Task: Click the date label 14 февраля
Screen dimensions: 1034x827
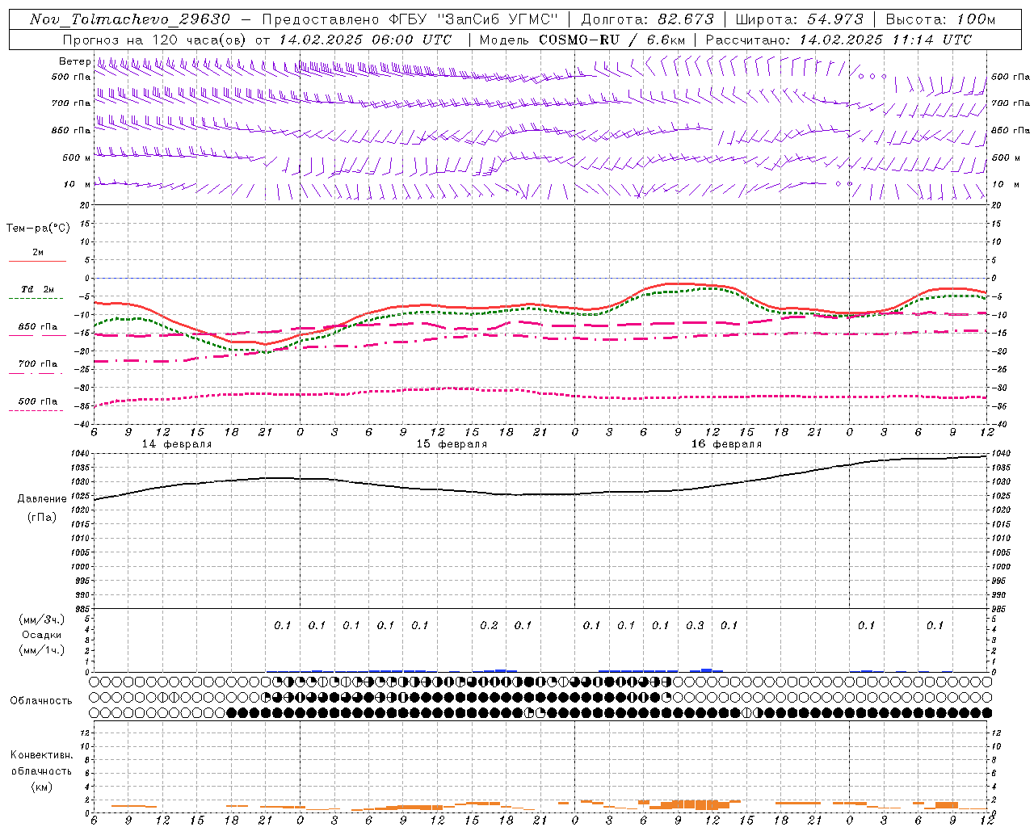Action: (177, 444)
